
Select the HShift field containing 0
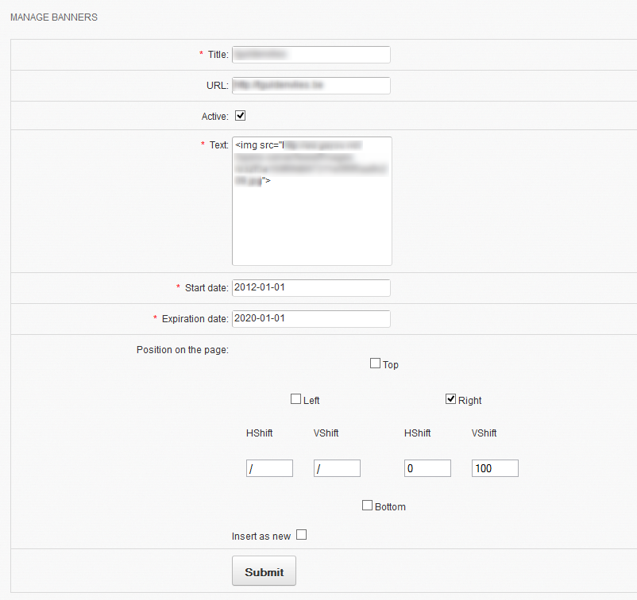(427, 468)
